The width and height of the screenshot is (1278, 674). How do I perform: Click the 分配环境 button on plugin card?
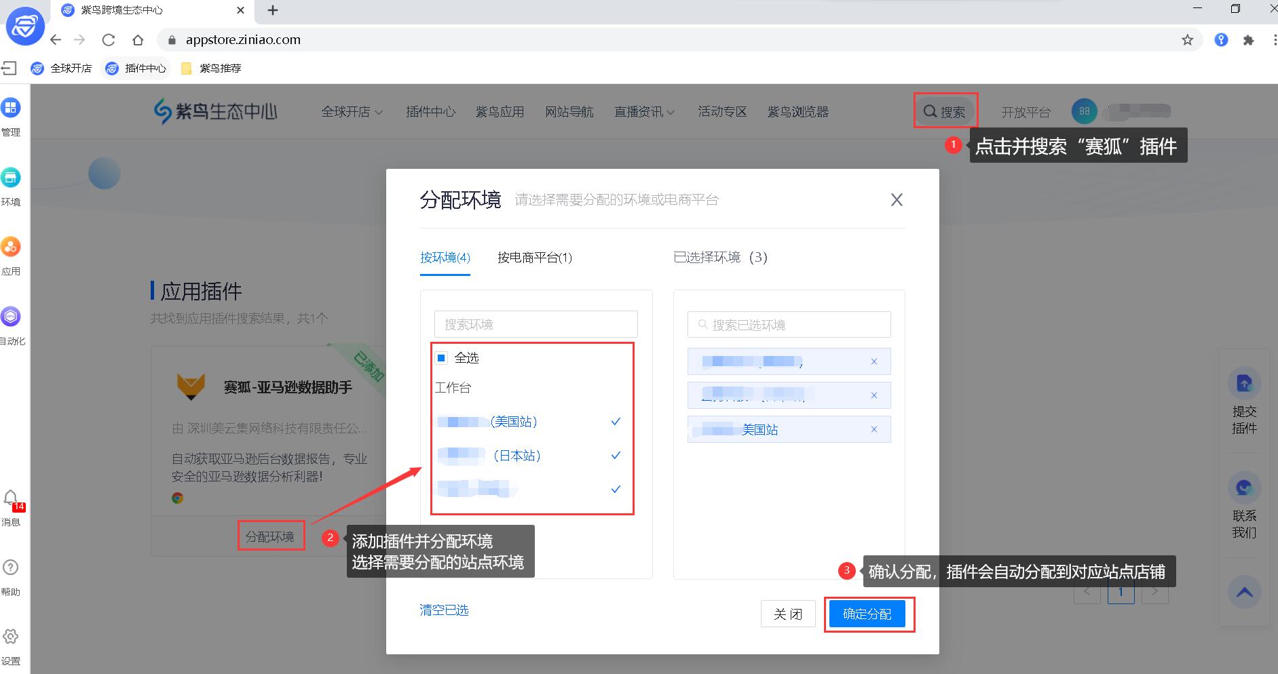coord(270,536)
